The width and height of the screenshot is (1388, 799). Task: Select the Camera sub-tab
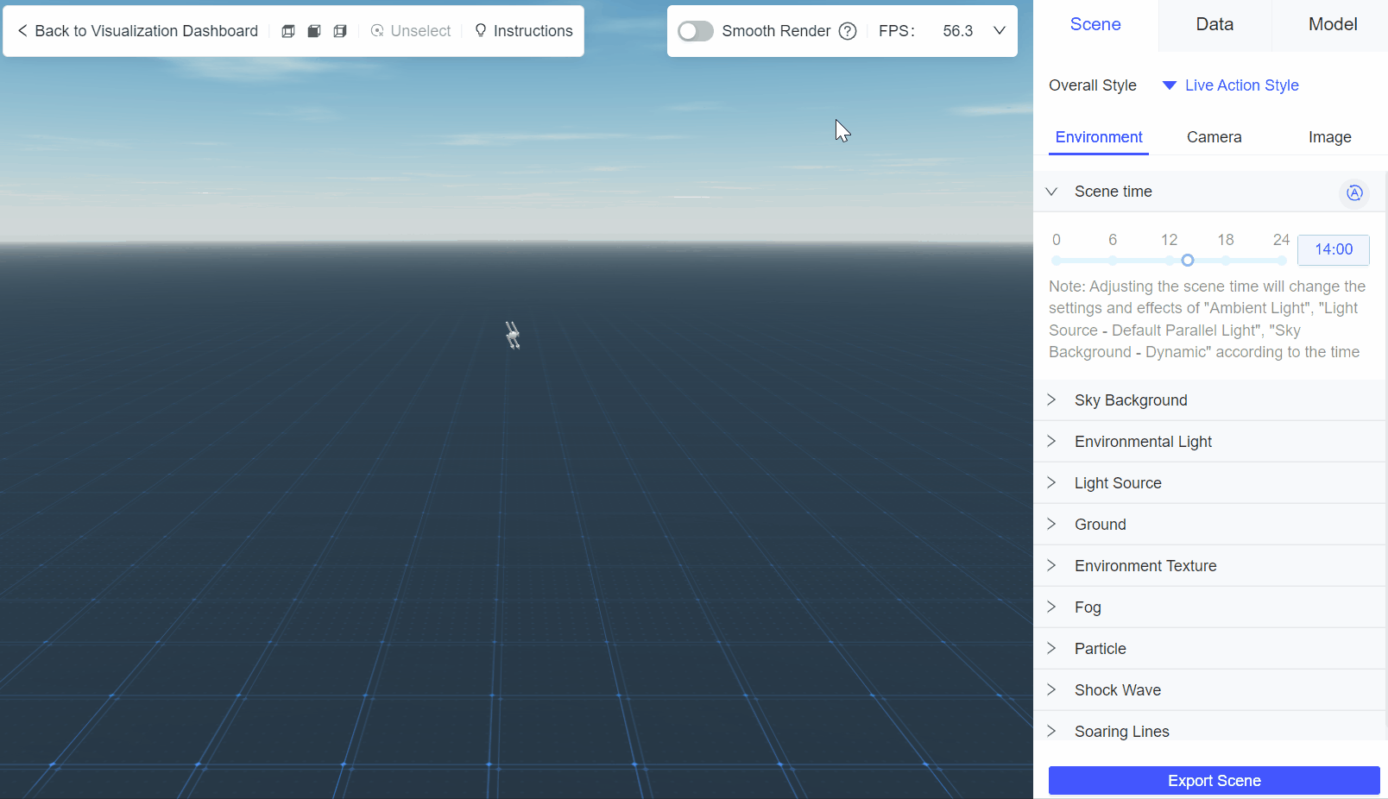[x=1214, y=137]
